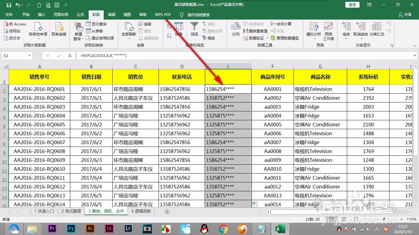Image resolution: width=419 pixels, height=235 pixels.
Task: Click Show Queries (显示查询)
Action: click(x=96, y=24)
